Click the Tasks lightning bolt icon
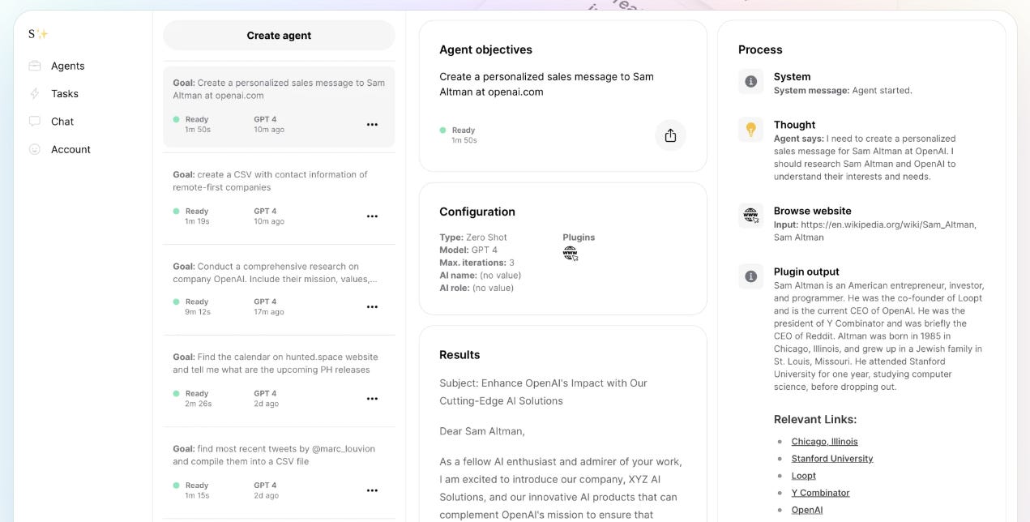The height and width of the screenshot is (522, 1030). click(34, 93)
